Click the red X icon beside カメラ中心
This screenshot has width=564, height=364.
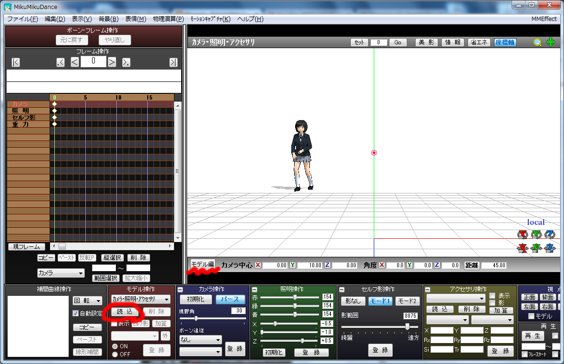pos(258,265)
